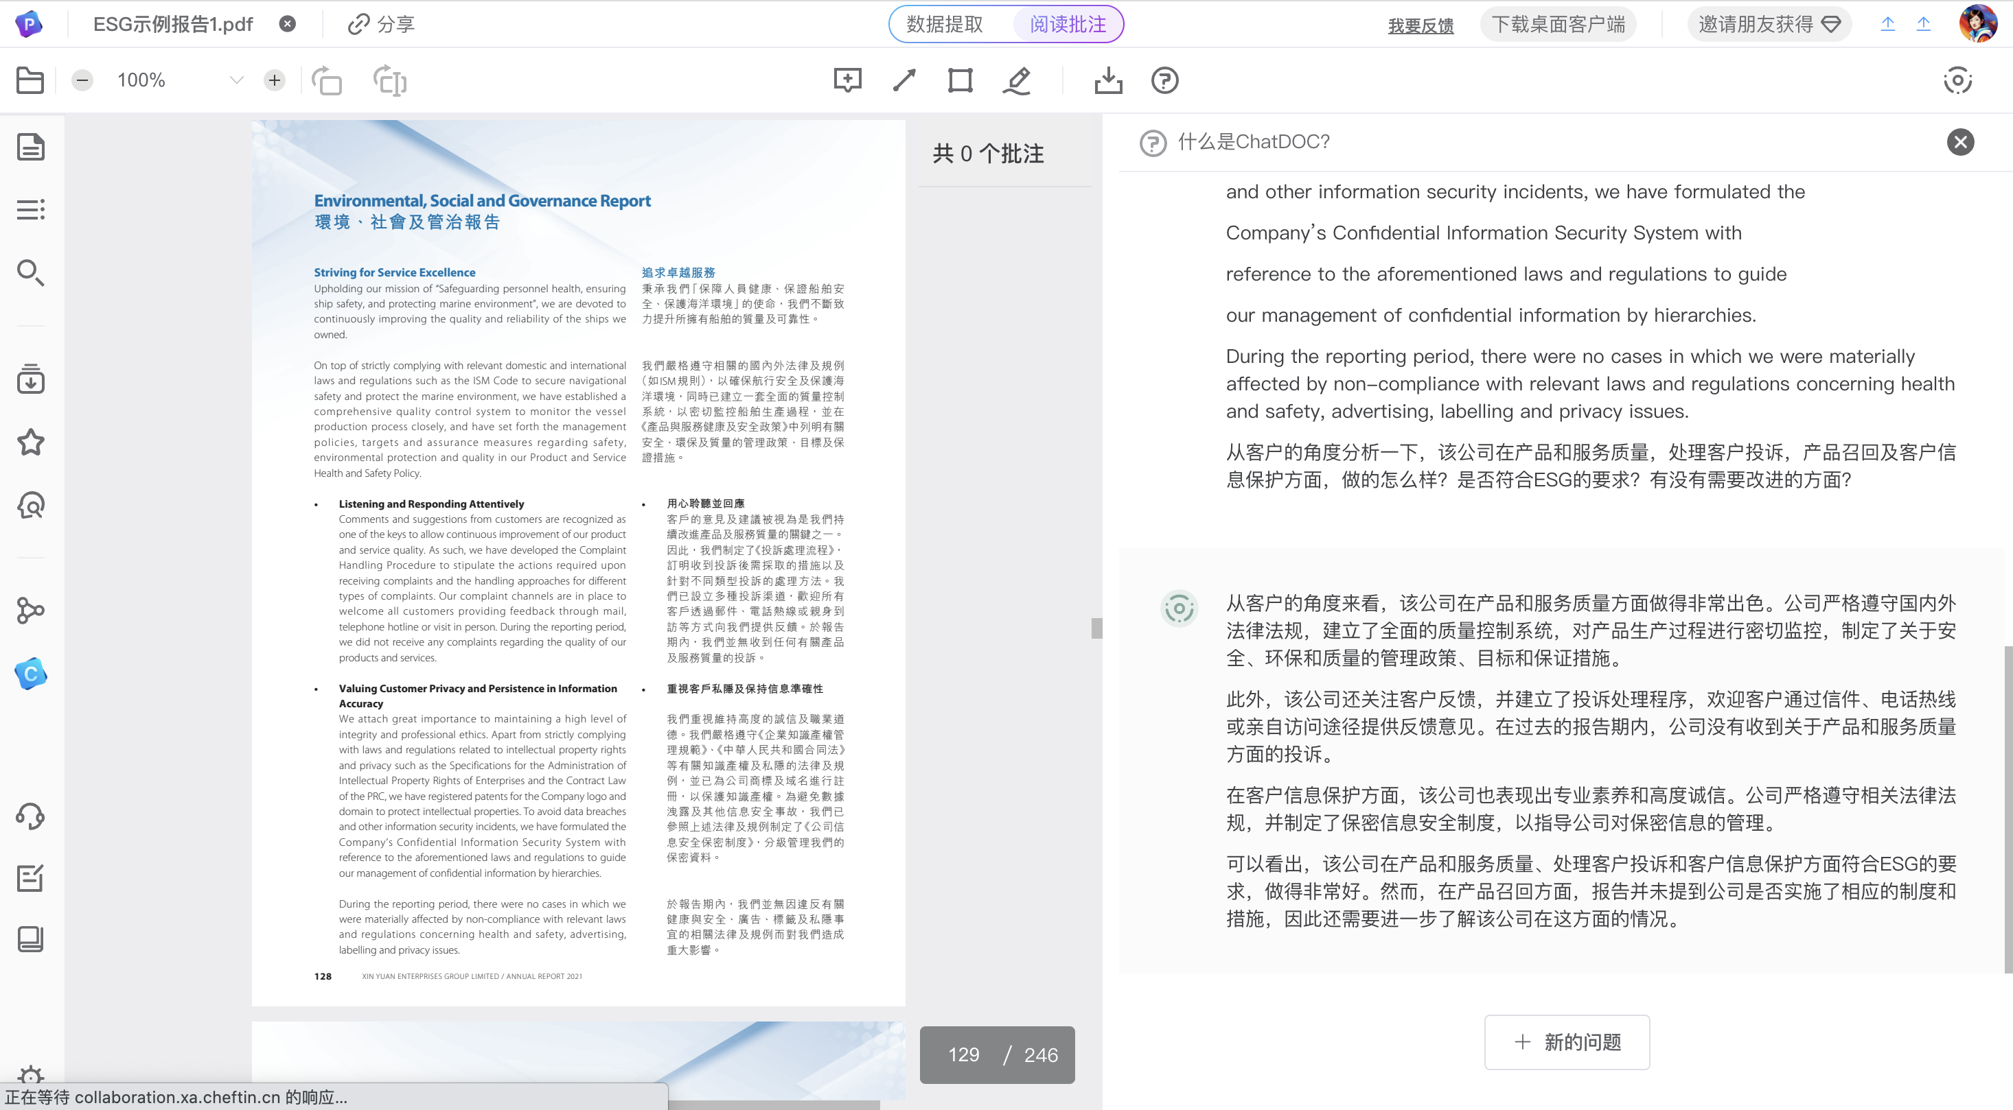
Task: Click the ChatDOC logo icon
Action: coord(29,24)
